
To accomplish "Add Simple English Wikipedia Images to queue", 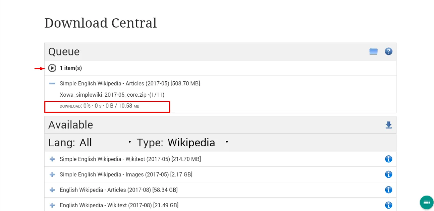I will coord(52,174).
